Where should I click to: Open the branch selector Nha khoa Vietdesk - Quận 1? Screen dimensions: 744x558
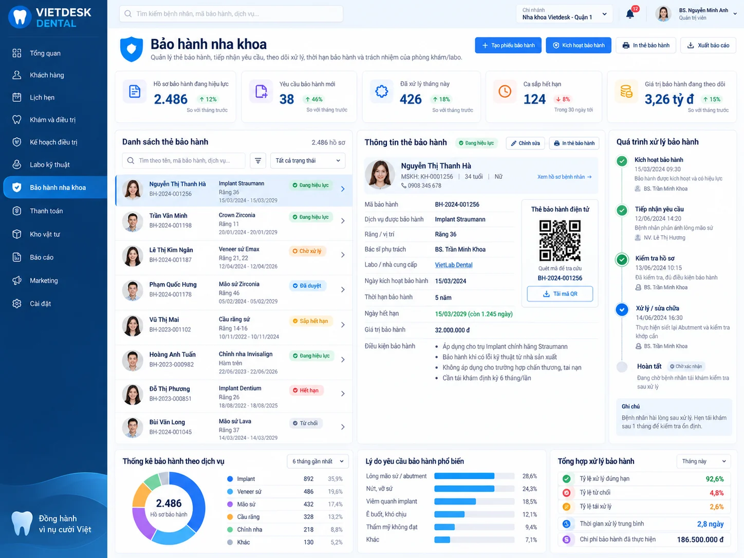click(565, 14)
